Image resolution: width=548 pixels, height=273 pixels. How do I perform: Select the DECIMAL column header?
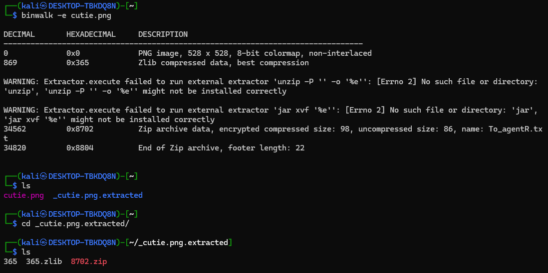(x=19, y=34)
